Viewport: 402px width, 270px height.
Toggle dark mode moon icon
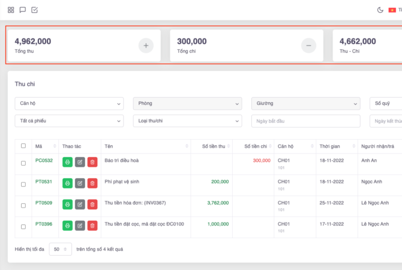point(380,10)
